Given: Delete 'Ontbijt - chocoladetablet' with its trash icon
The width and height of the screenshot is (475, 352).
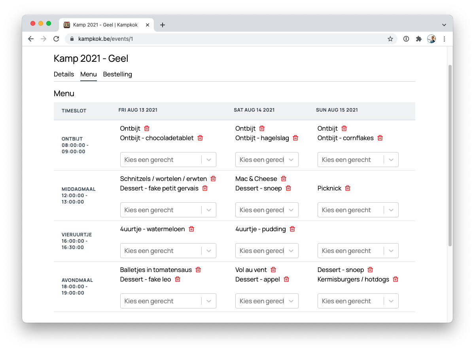Looking at the screenshot, I should (200, 138).
